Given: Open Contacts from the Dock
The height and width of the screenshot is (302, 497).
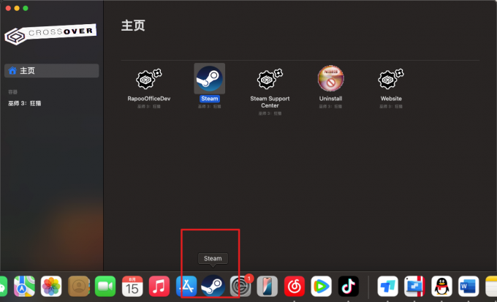Looking at the screenshot, I should pos(79,287).
